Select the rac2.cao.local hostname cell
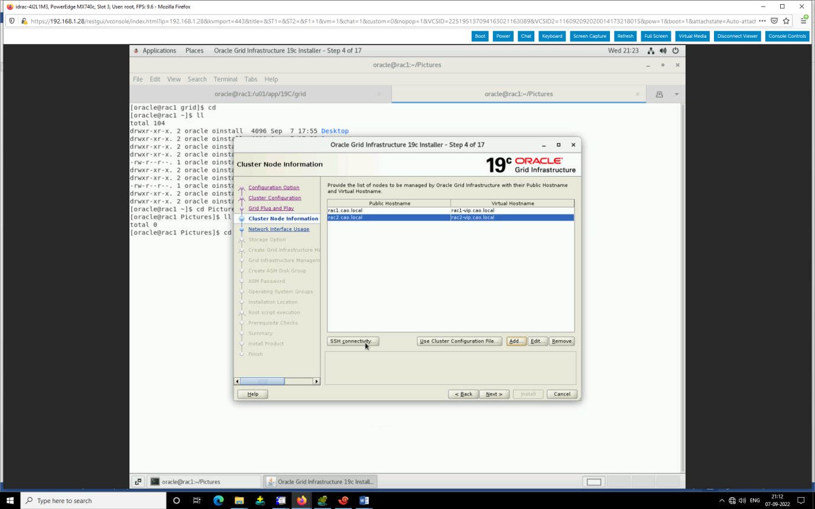 coord(389,217)
